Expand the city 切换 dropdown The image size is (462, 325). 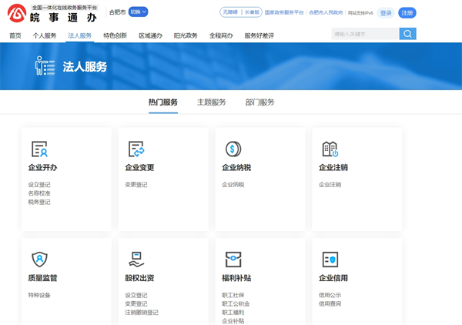(139, 12)
